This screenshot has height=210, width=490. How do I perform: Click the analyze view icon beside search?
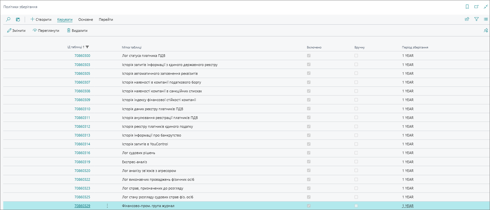coord(18,20)
